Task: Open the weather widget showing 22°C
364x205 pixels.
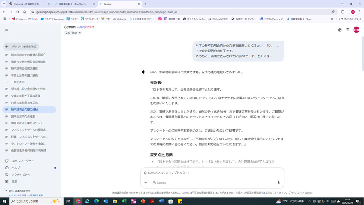Action: tap(290, 201)
